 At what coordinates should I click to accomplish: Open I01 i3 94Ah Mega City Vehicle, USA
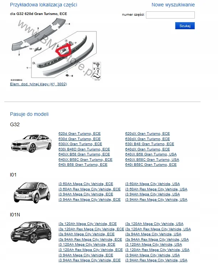(153, 194)
